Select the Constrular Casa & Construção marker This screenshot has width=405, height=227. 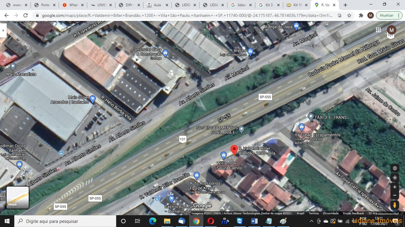(x=165, y=53)
